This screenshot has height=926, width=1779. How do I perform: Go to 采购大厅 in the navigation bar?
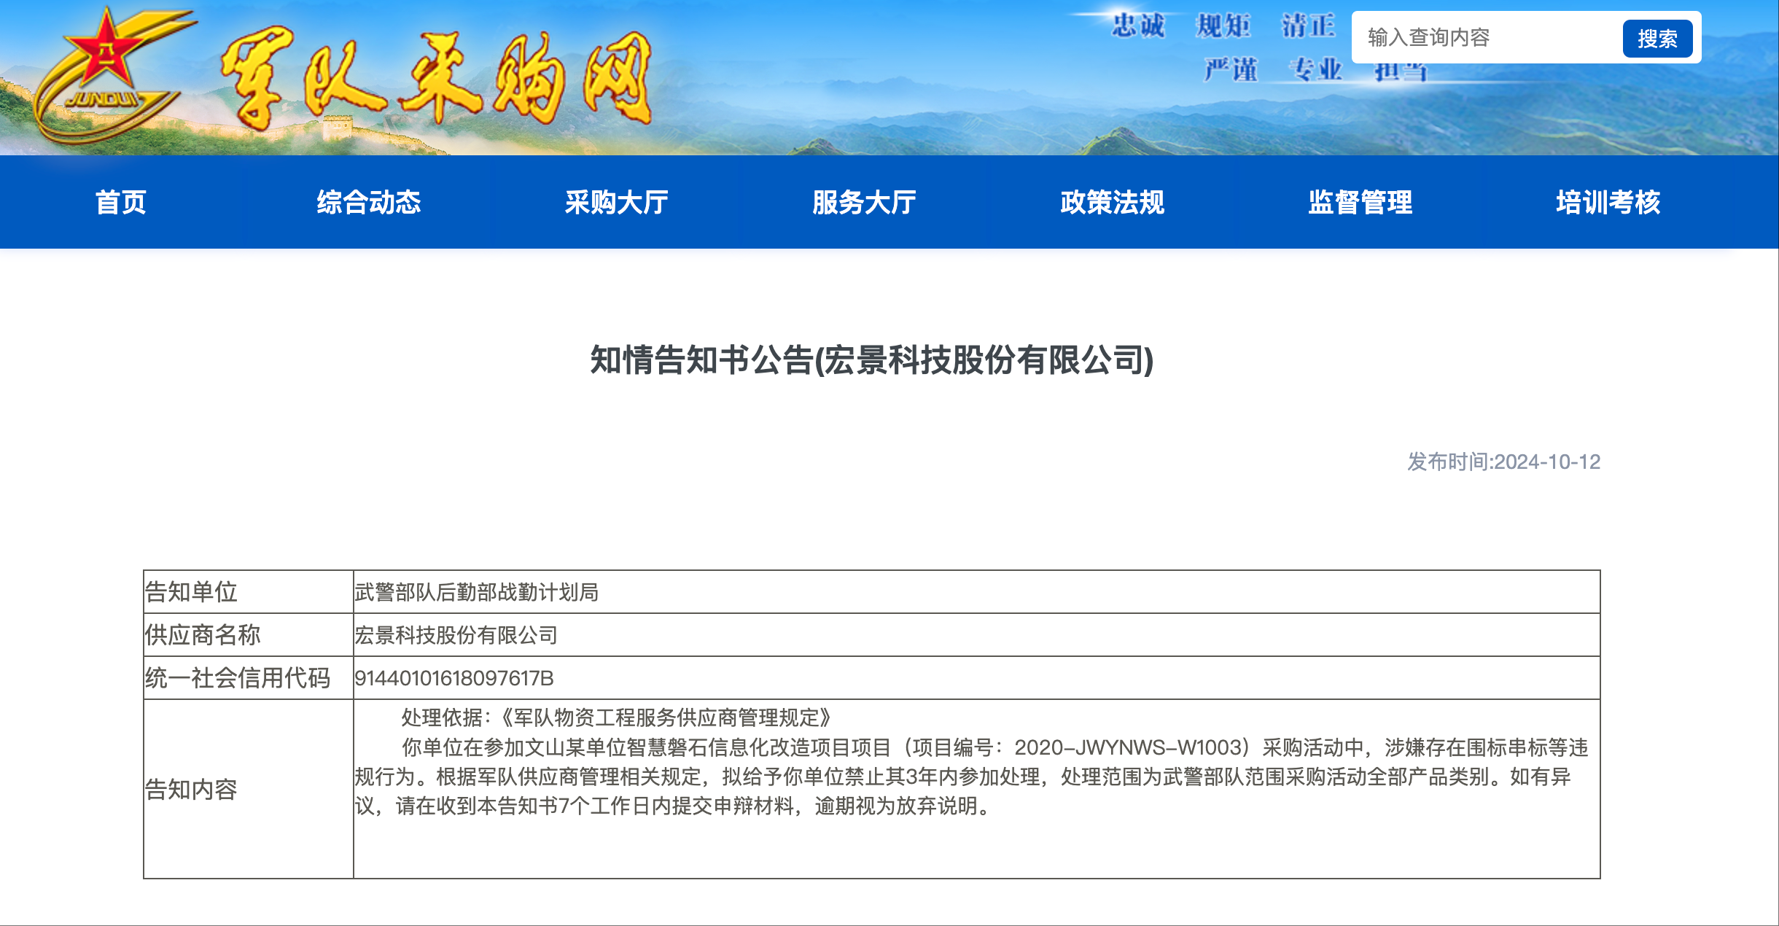tap(617, 202)
